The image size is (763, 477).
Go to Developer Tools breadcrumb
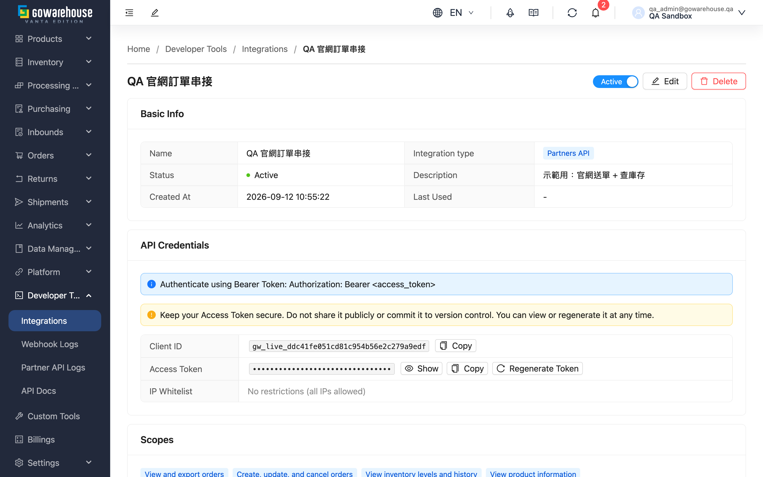click(x=196, y=49)
